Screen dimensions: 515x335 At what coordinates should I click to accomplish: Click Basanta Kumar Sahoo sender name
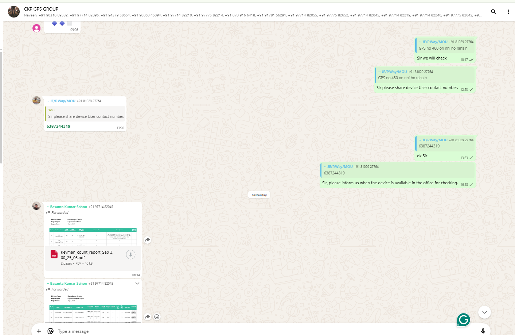coord(69,207)
